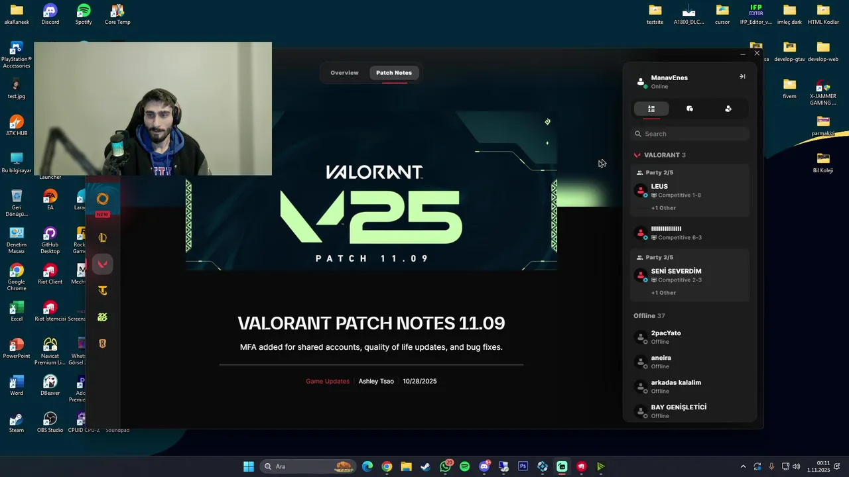
Task: Open the Windows Start menu
Action: point(249,466)
